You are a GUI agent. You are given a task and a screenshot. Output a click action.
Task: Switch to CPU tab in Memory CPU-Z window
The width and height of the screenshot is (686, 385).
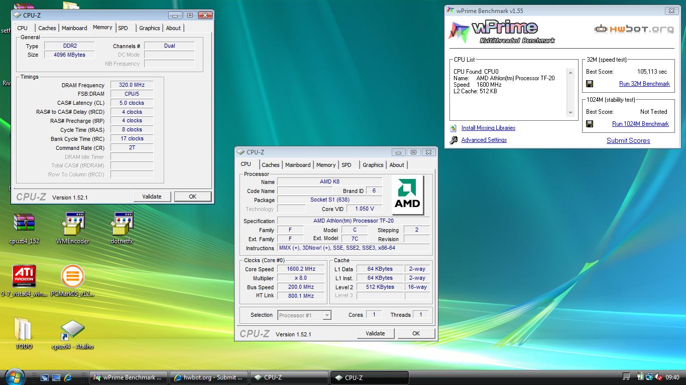(x=23, y=28)
